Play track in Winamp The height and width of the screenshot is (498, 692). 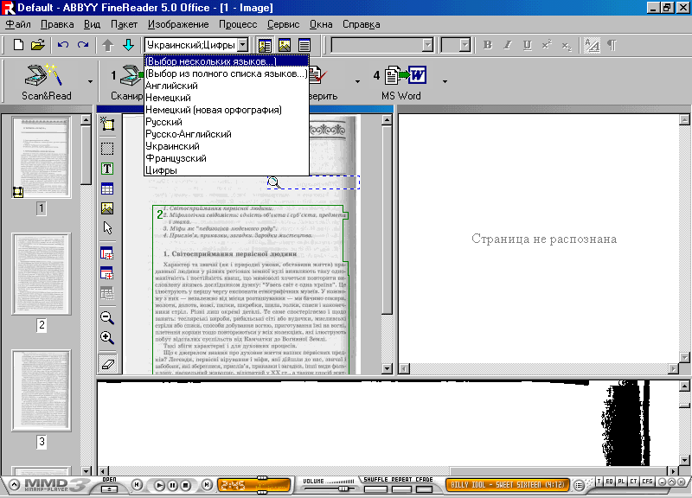[159, 485]
